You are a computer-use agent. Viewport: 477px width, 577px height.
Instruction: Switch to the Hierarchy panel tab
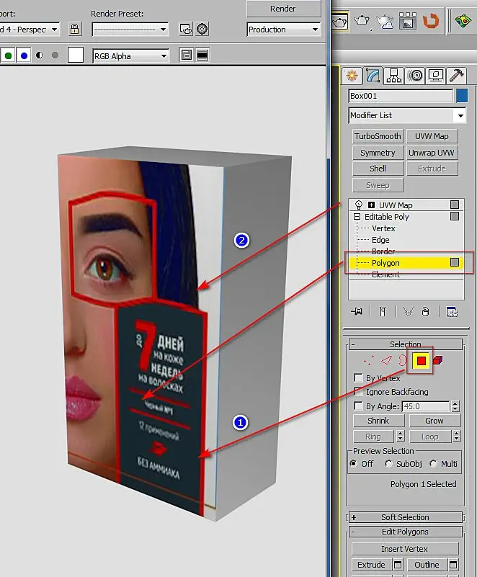click(393, 76)
